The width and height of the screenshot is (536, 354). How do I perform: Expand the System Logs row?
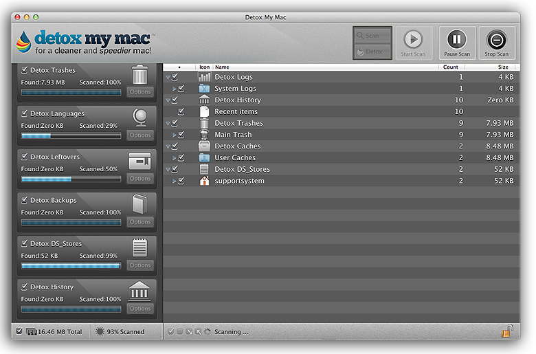tap(174, 89)
